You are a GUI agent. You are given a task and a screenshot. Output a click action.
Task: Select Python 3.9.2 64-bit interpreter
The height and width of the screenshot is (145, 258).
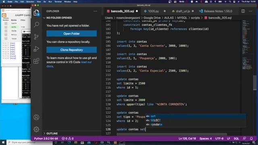46,139
